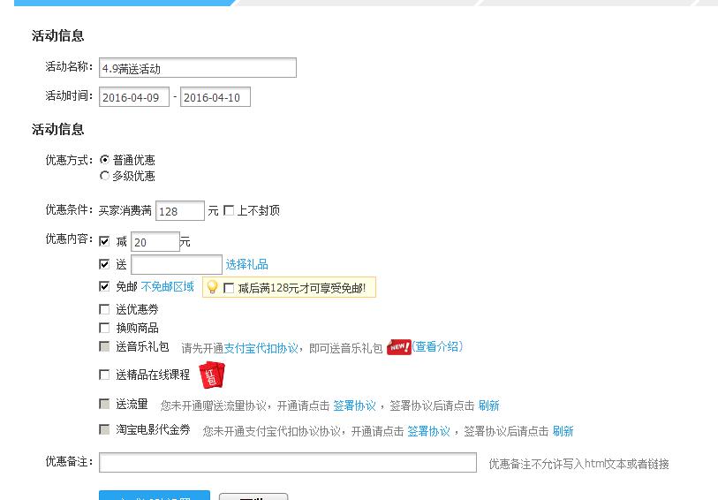Click the NEW badge icon next to 送音乐礼包

(x=399, y=347)
